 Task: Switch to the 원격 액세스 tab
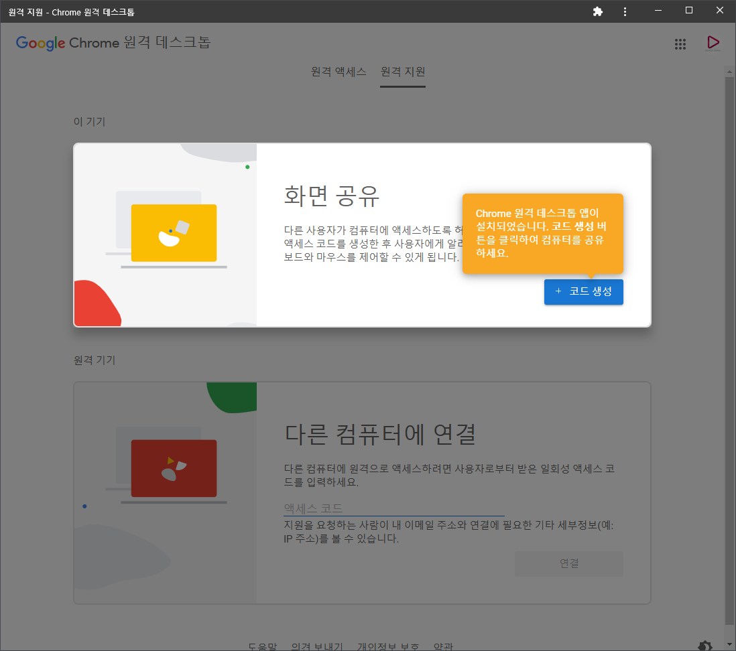pyautogui.click(x=339, y=72)
